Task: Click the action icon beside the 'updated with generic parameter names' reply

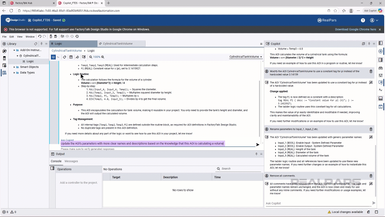Action: (371, 137)
